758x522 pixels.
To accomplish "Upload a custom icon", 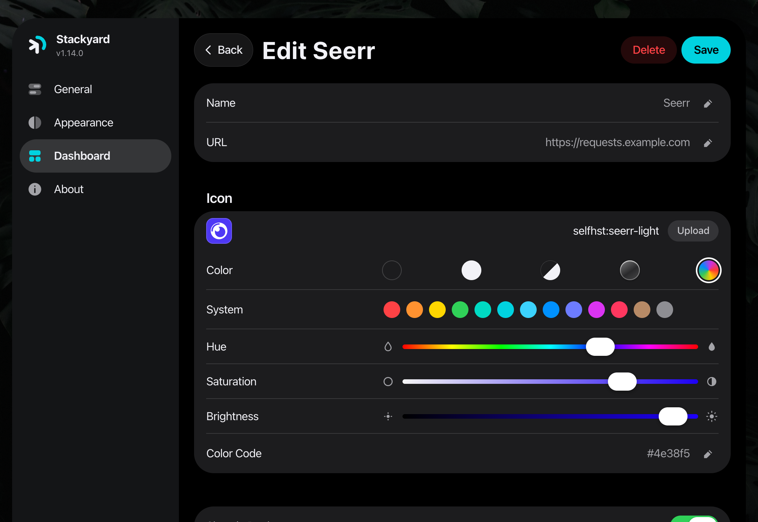I will (x=693, y=231).
